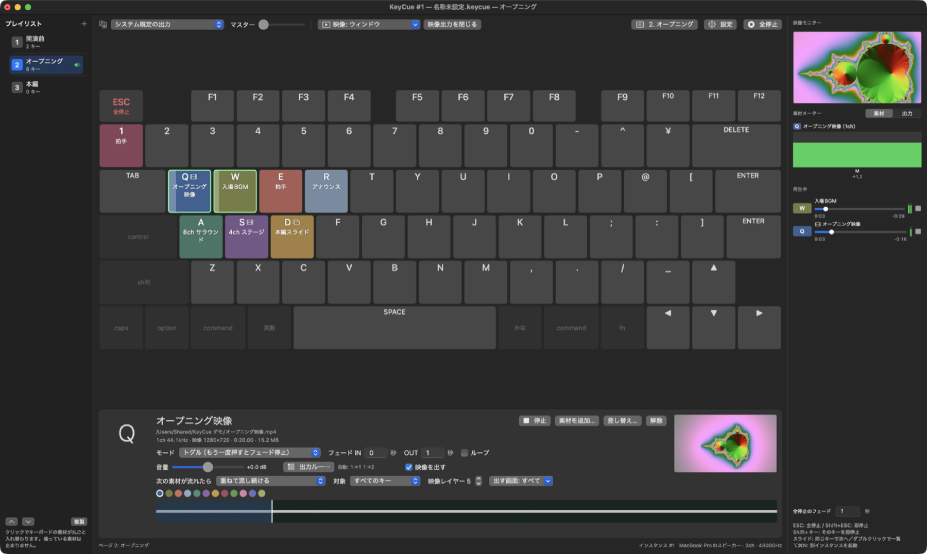This screenshot has width=927, height=554.
Task: Toggle the ループ checkbox
Action: (465, 453)
